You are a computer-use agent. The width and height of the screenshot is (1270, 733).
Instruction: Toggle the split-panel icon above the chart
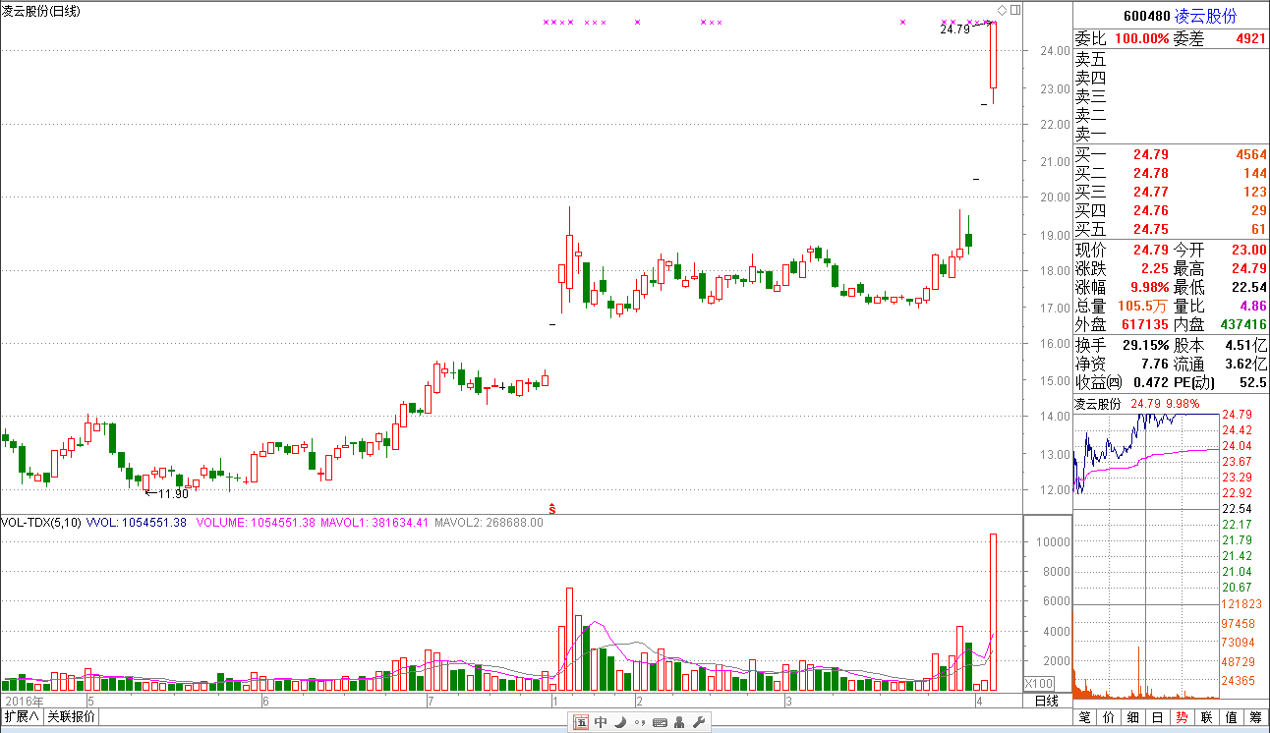point(1015,10)
